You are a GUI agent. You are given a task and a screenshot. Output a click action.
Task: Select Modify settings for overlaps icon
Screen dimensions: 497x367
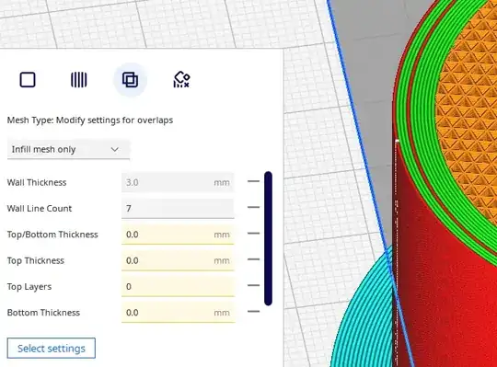(131, 79)
